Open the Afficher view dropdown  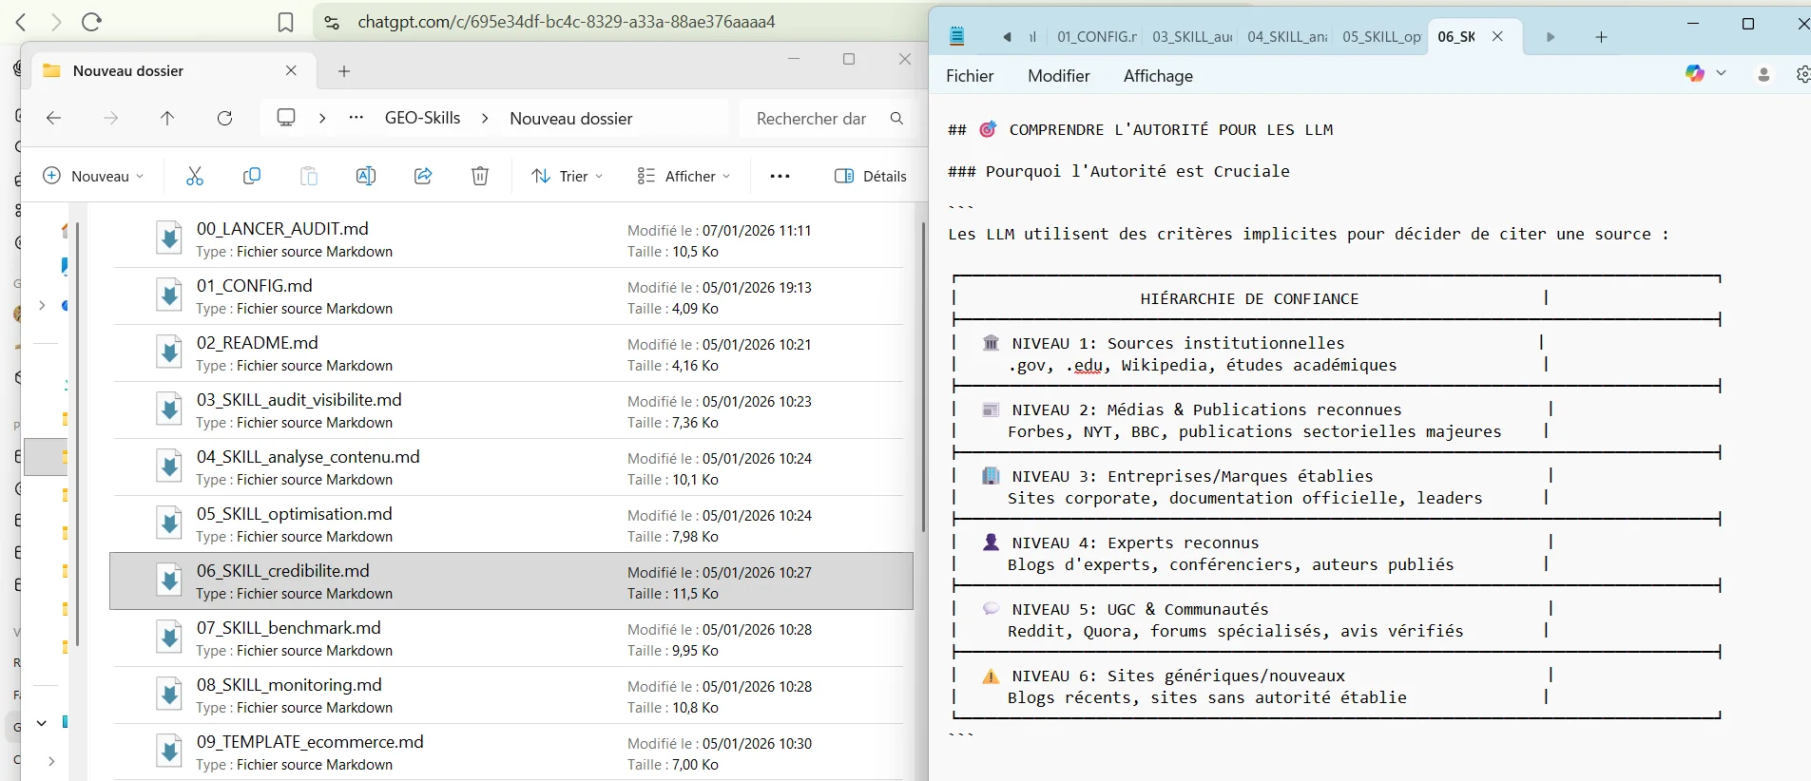pyautogui.click(x=684, y=176)
